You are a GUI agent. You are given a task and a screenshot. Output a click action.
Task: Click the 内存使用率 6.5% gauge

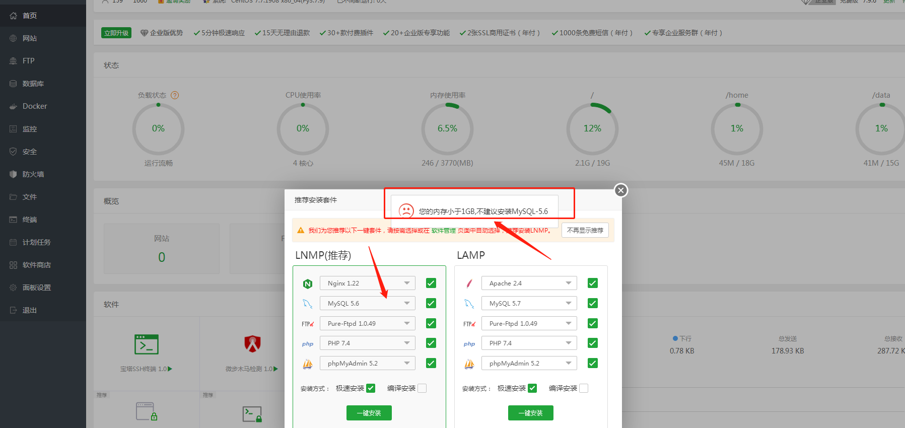(x=447, y=129)
